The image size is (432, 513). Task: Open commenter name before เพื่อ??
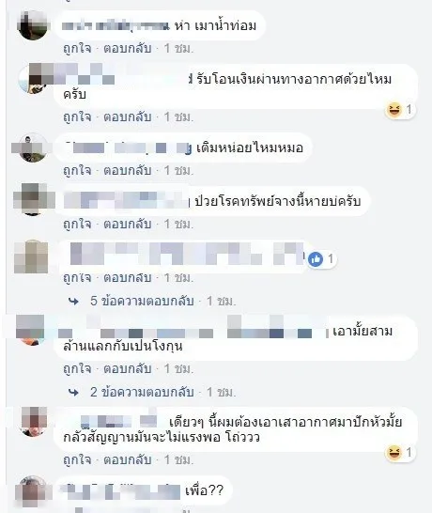(x=120, y=490)
